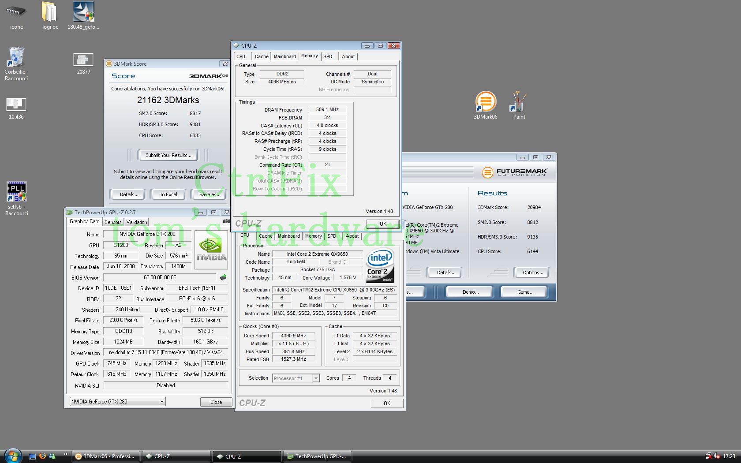
Task: Open the CPU tab in top CPU-Z window
Action: pyautogui.click(x=241, y=56)
